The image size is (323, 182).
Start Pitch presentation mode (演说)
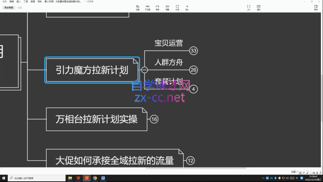click(258, 8)
